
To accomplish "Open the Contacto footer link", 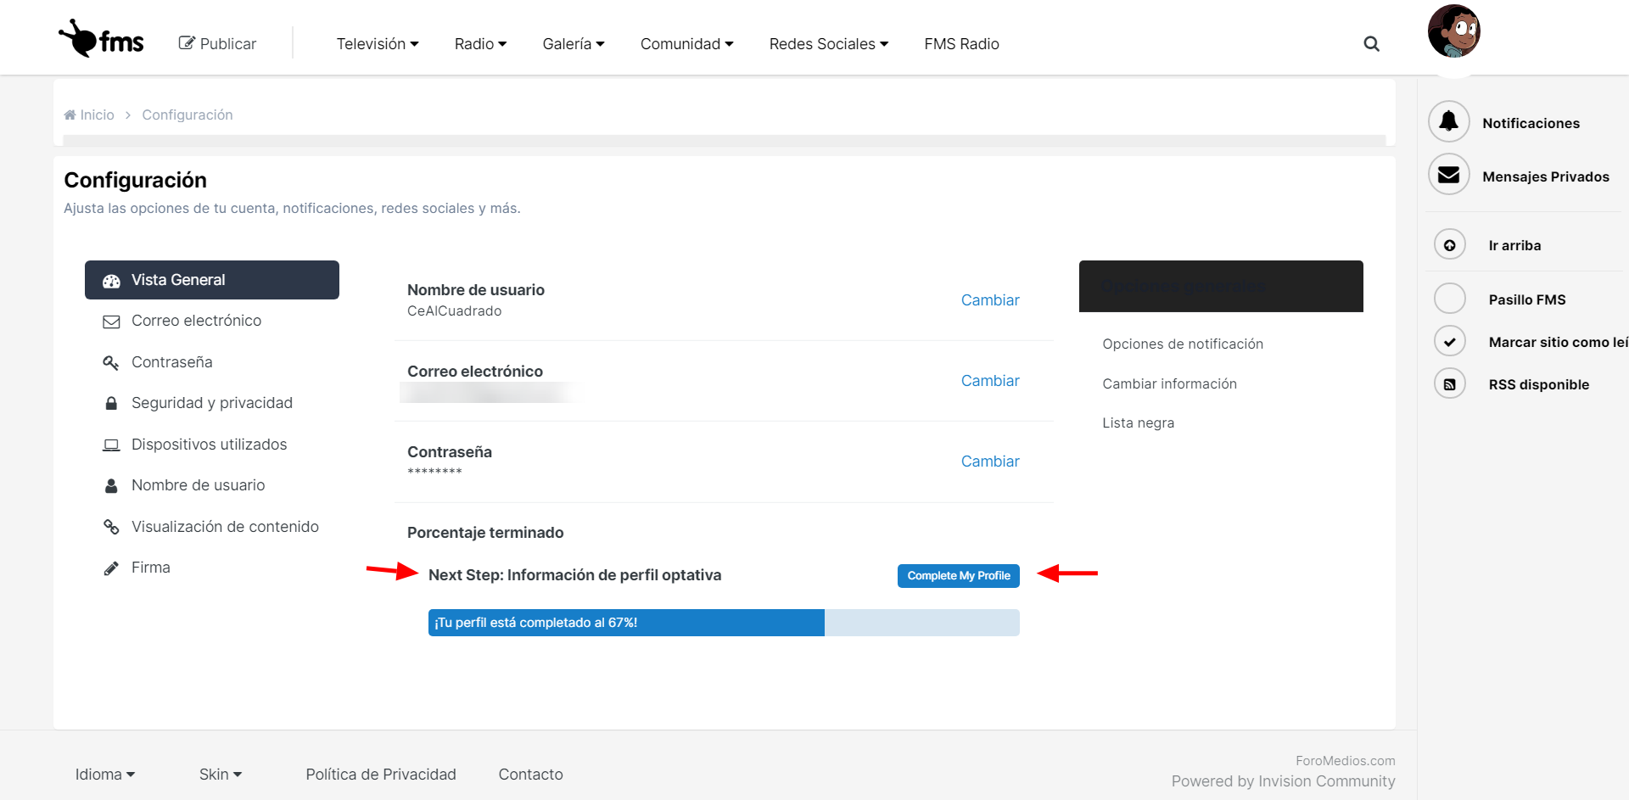I will tap(530, 774).
